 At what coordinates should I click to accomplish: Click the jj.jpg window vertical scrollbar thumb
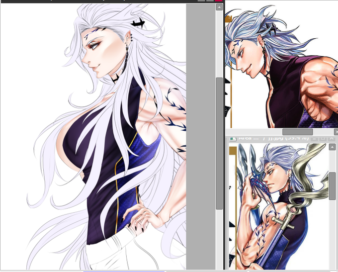click(x=332, y=185)
